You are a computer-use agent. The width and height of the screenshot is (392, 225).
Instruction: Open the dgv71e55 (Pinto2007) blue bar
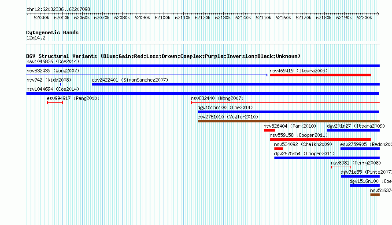(360, 176)
